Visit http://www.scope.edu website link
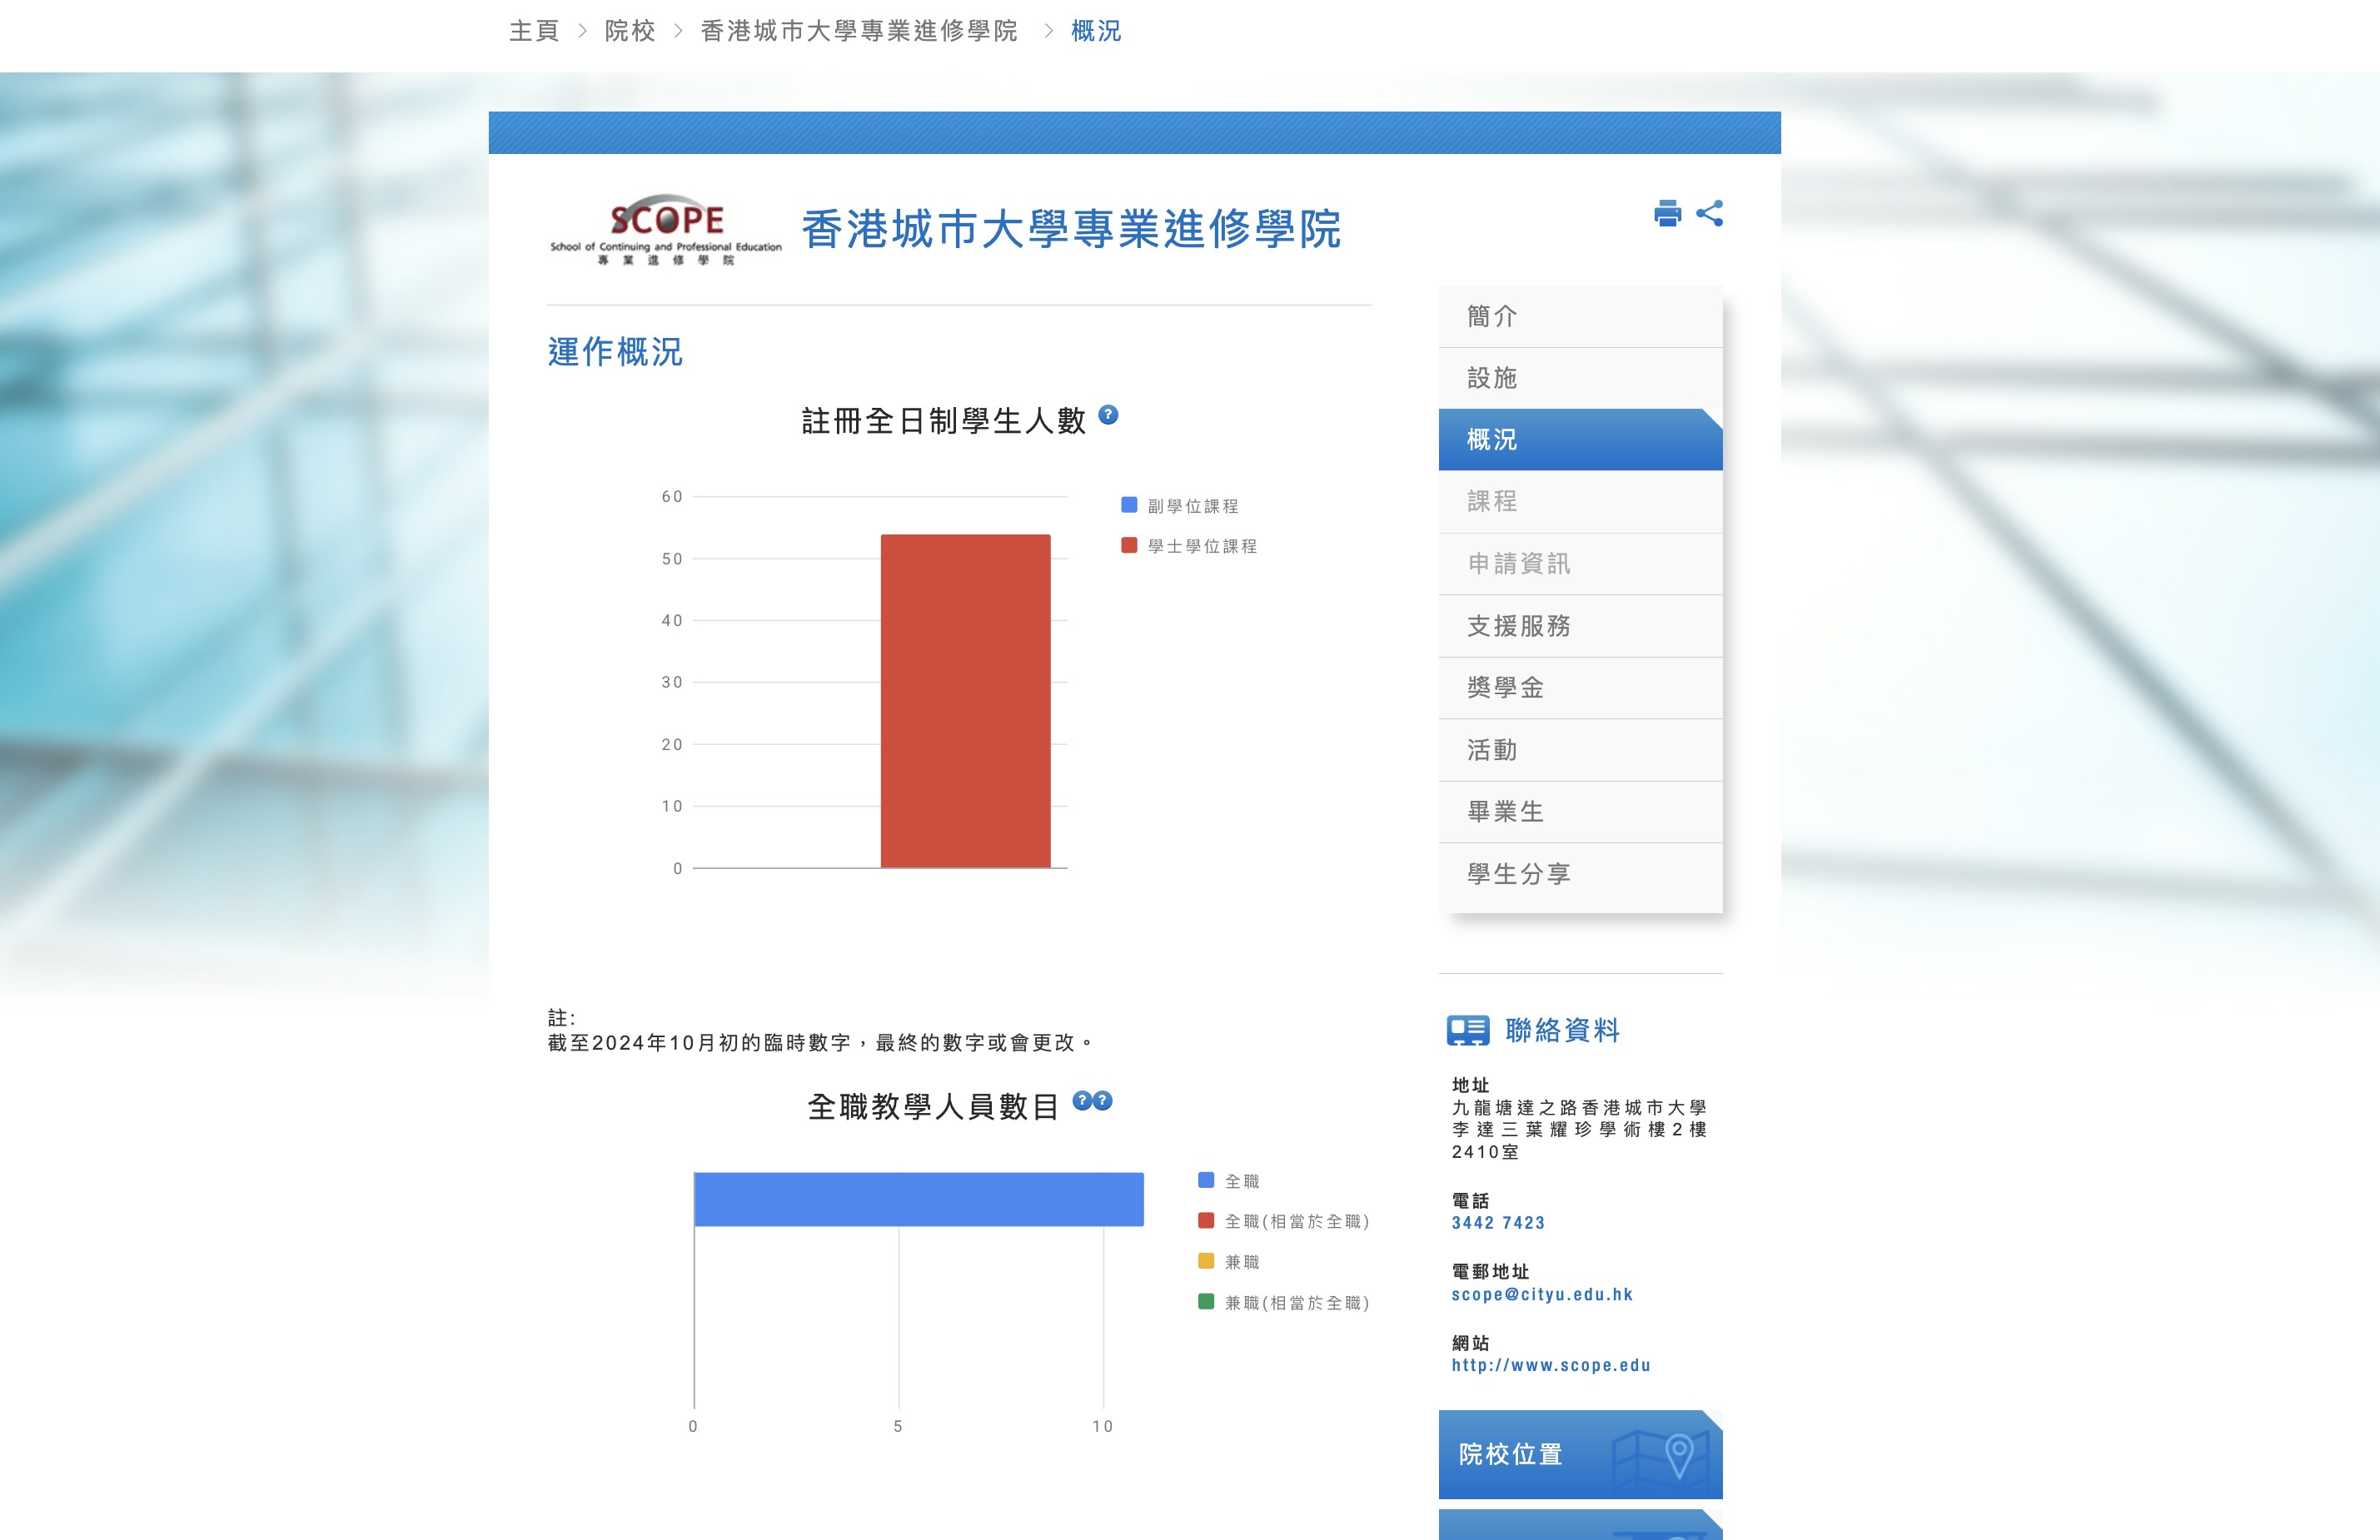The height and width of the screenshot is (1540, 2380). tap(1551, 1365)
